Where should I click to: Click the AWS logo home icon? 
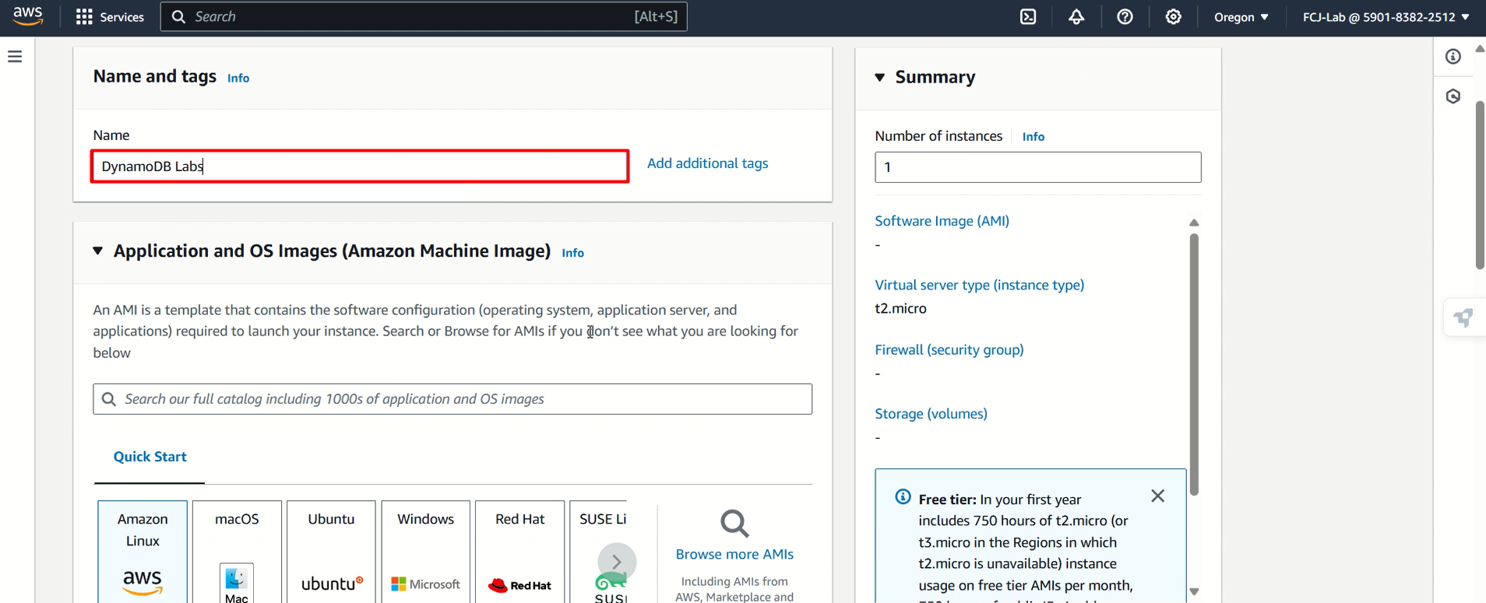28,16
